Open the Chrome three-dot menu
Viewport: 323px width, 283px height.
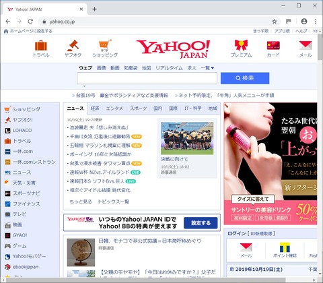pyautogui.click(x=315, y=22)
